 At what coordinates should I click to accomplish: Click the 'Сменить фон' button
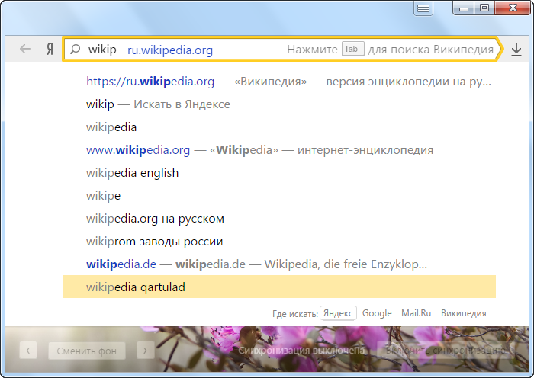coord(87,351)
